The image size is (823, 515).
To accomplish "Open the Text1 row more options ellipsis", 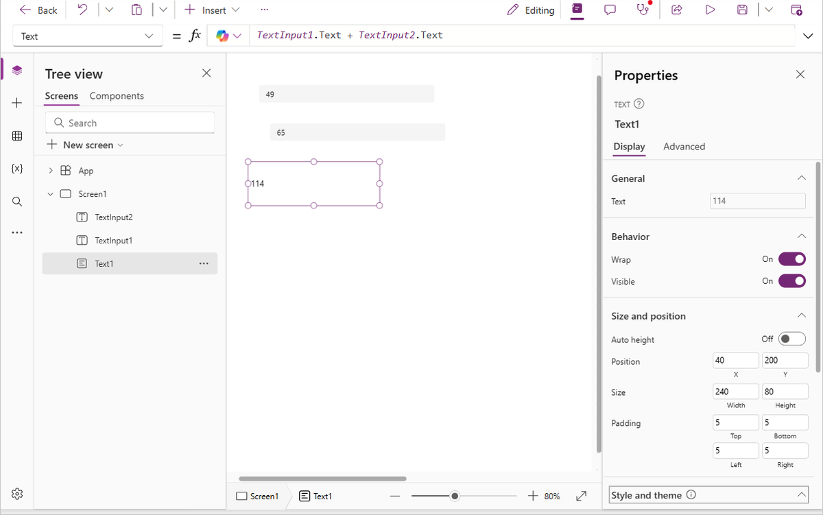I will (x=204, y=263).
